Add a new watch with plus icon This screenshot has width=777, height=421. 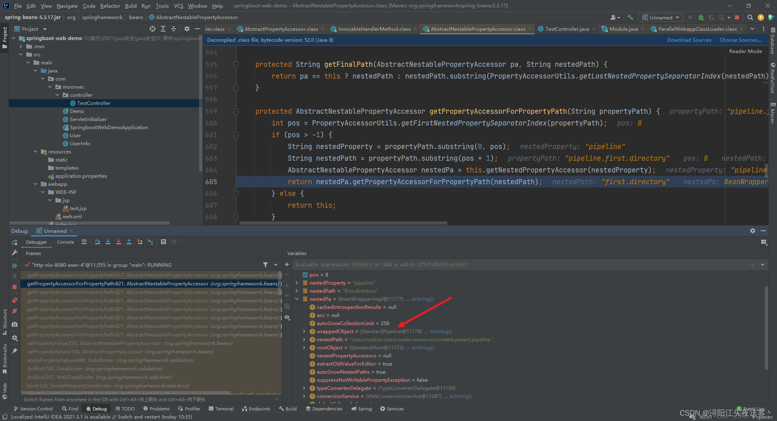click(287, 264)
